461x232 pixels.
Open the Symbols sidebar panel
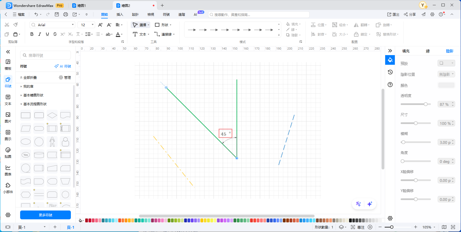pyautogui.click(x=8, y=82)
